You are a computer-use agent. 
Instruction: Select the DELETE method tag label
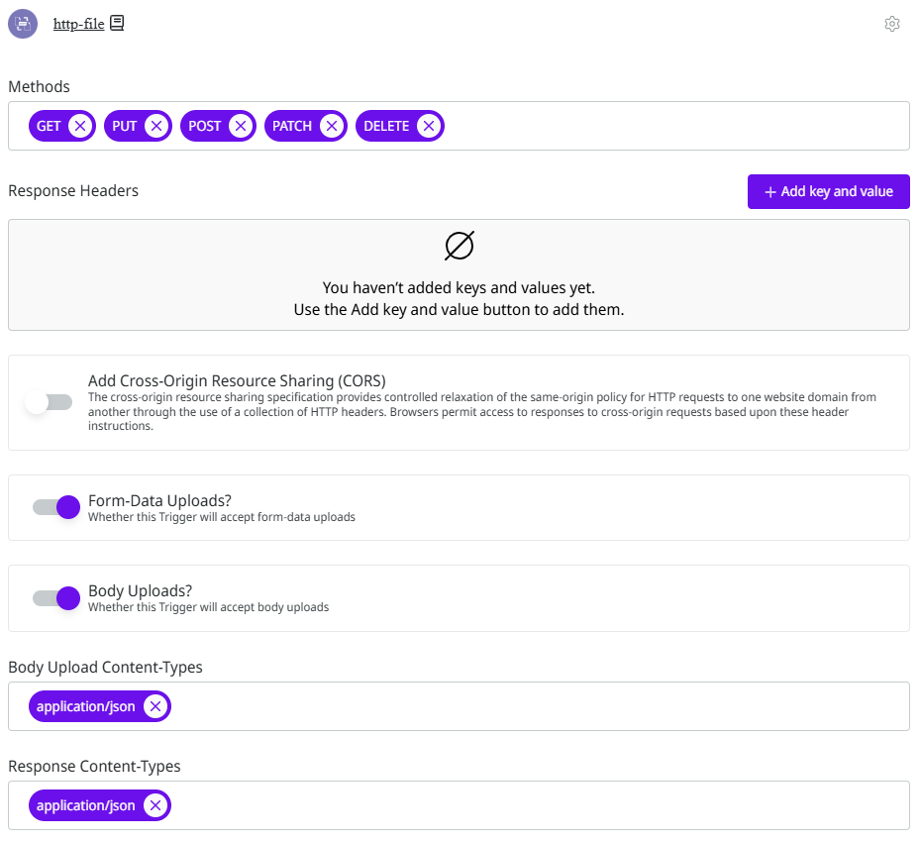[x=386, y=126]
